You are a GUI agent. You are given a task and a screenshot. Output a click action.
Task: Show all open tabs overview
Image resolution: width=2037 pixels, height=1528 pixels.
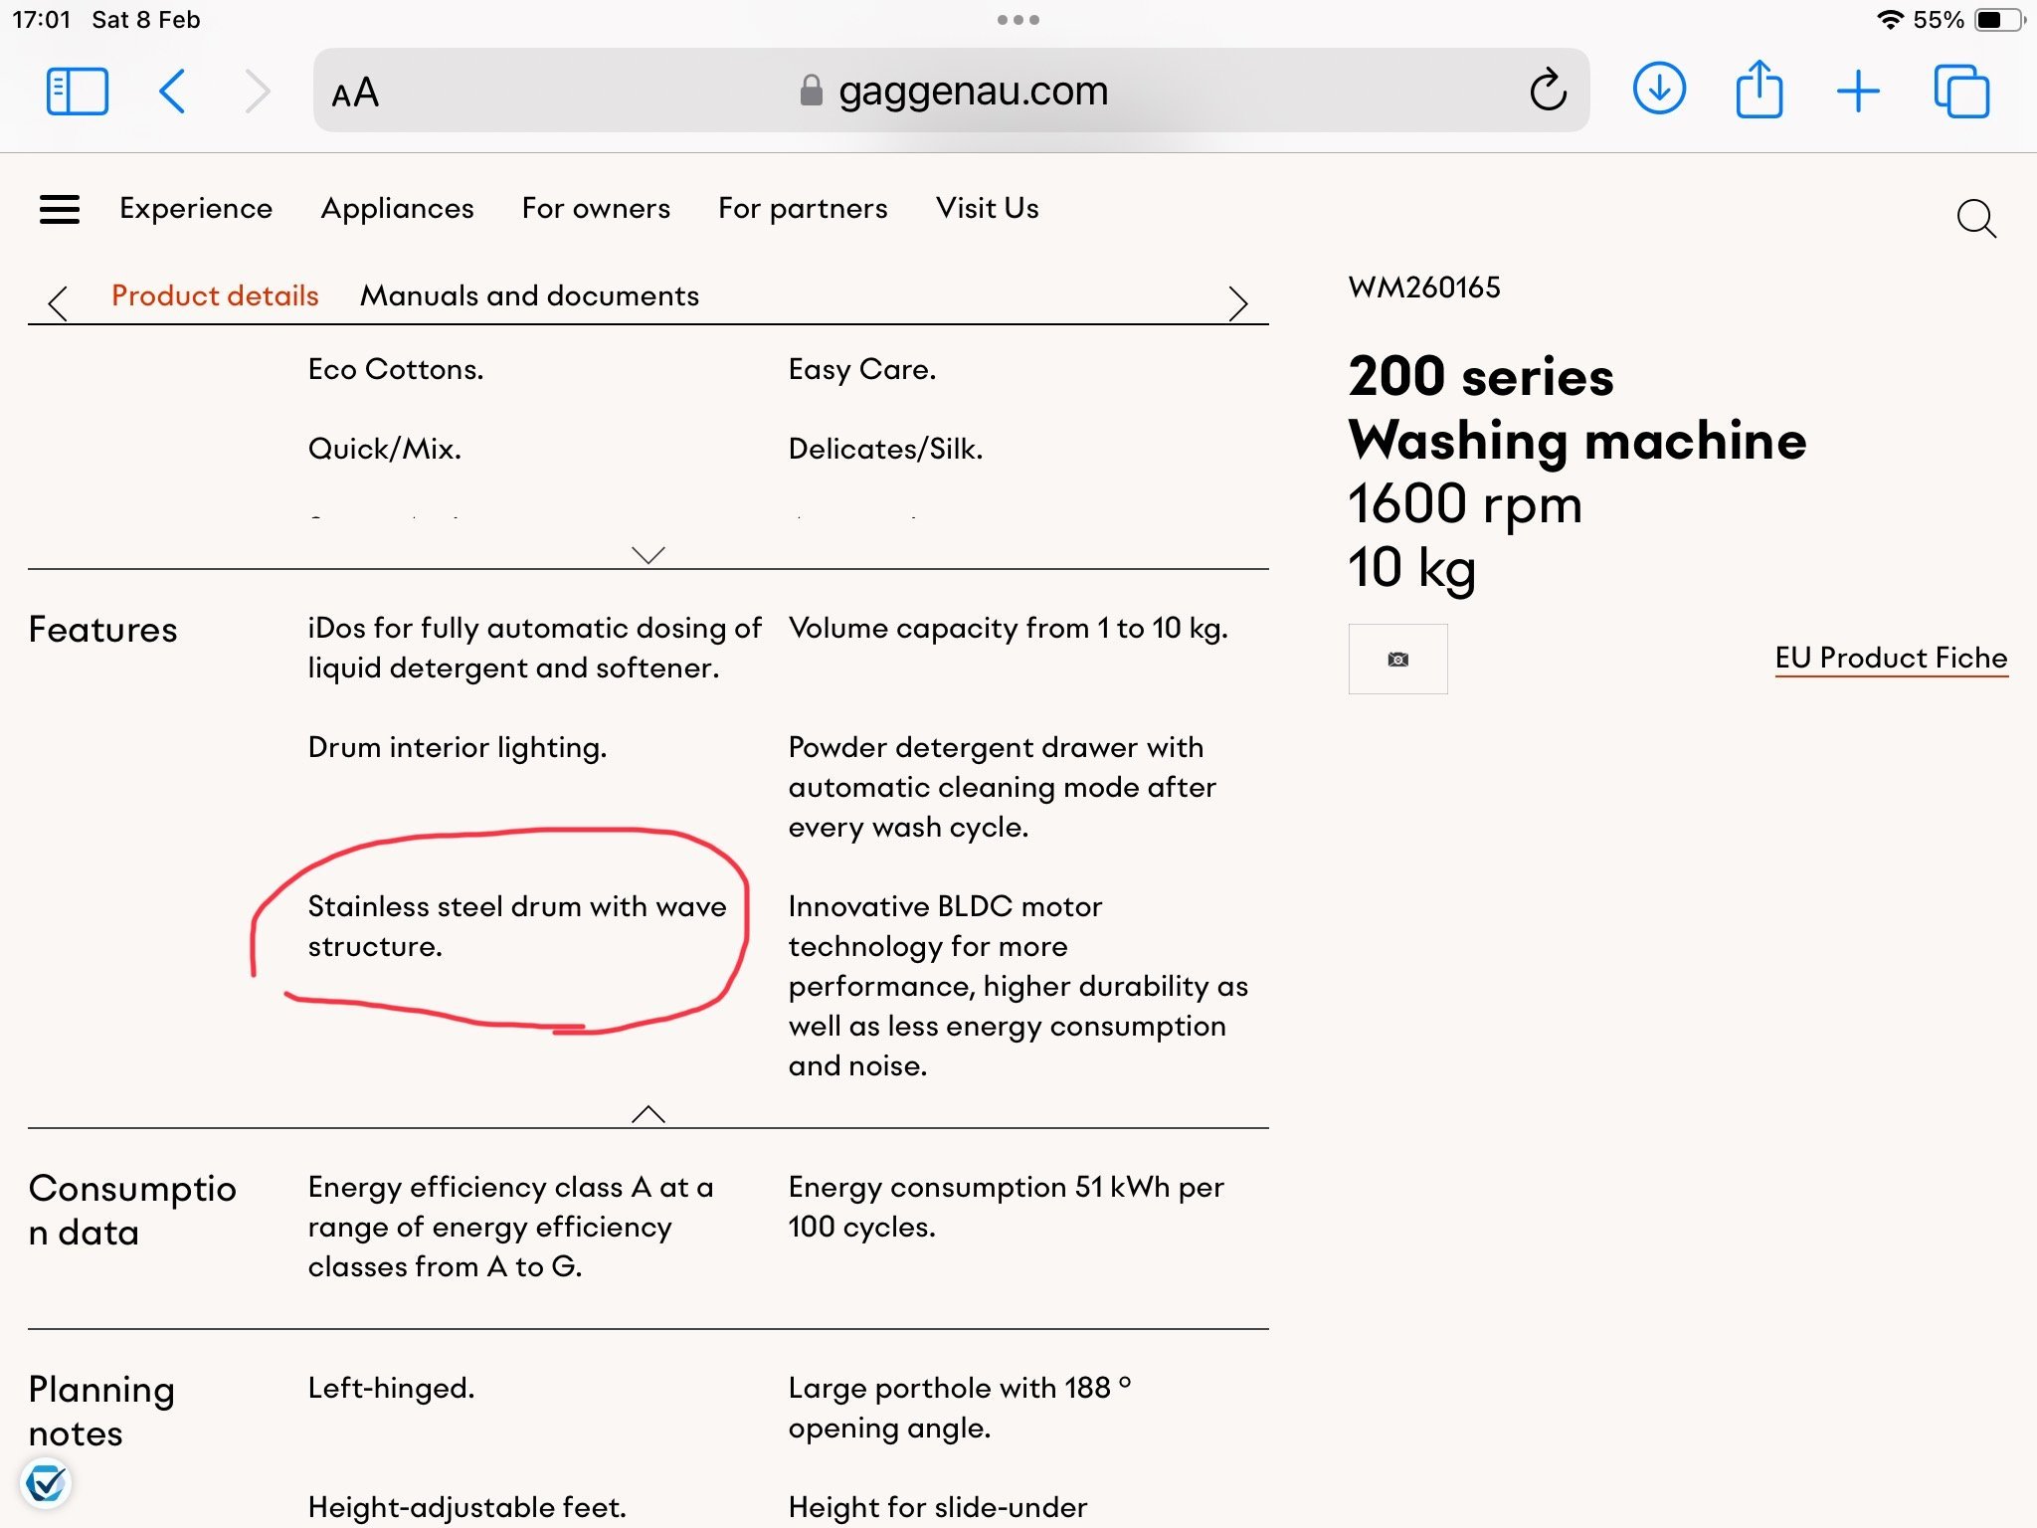pos(1961,92)
